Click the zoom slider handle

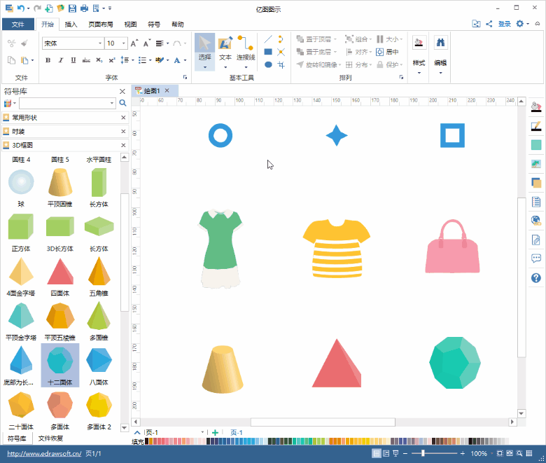(x=423, y=453)
